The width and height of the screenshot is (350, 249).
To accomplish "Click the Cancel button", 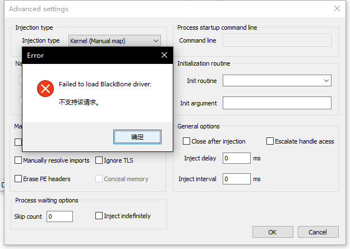I will pyautogui.click(x=318, y=232).
